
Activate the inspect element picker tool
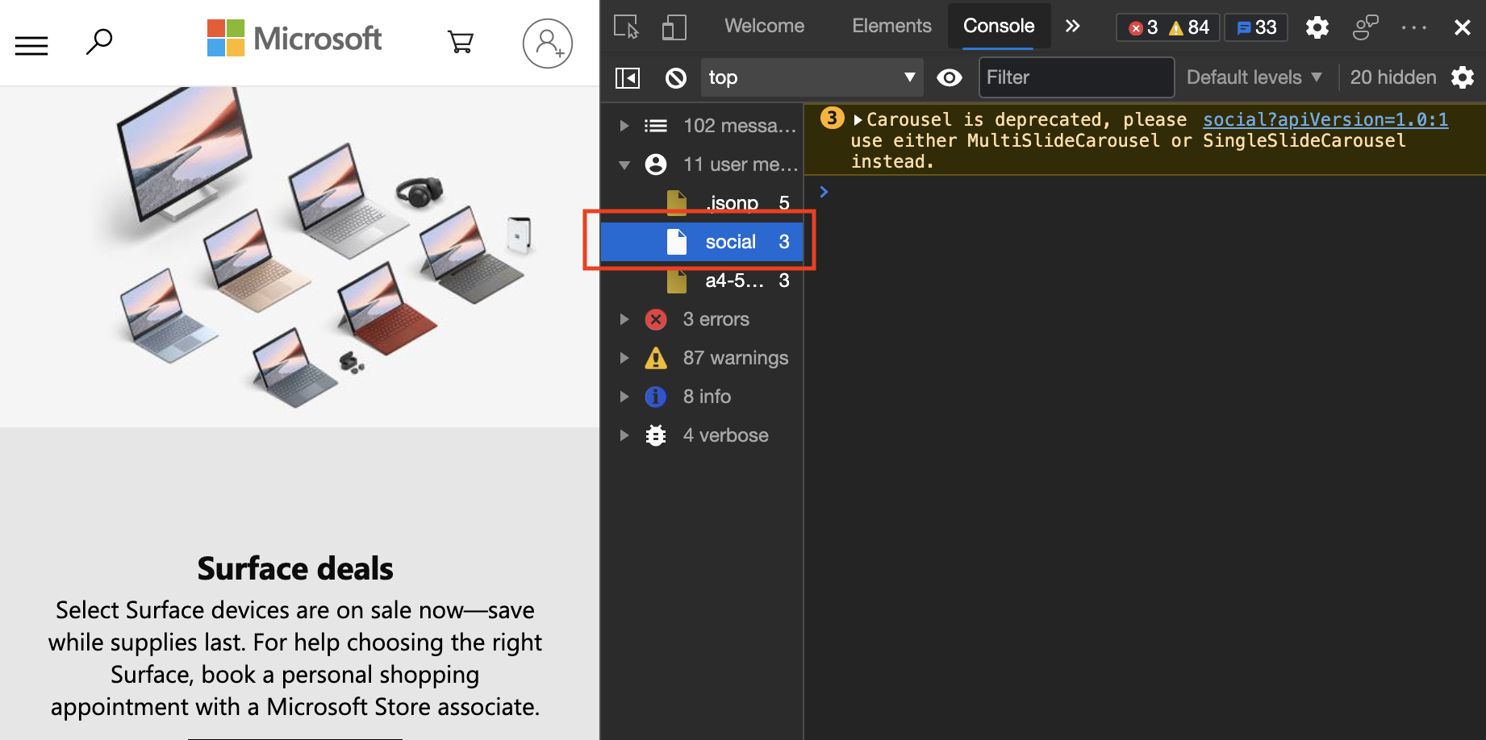pyautogui.click(x=626, y=27)
